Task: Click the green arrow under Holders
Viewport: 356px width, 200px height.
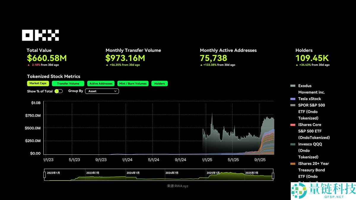Action: point(297,65)
